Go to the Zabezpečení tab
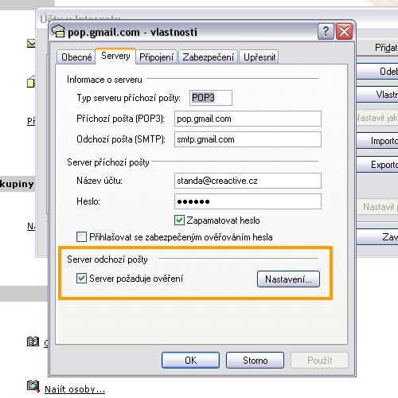 click(x=208, y=57)
